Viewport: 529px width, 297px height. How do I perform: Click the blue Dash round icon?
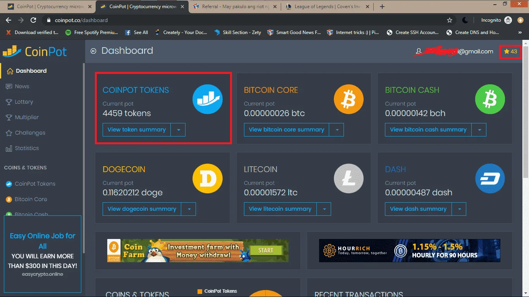pos(490,179)
